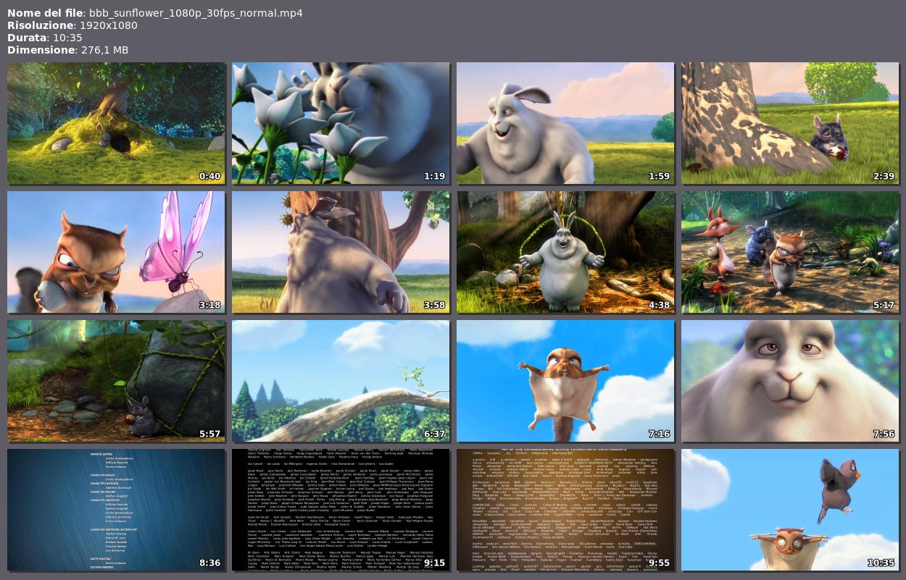This screenshot has width=906, height=580.
Task: Open the frame marked 1:19
Action: point(341,123)
